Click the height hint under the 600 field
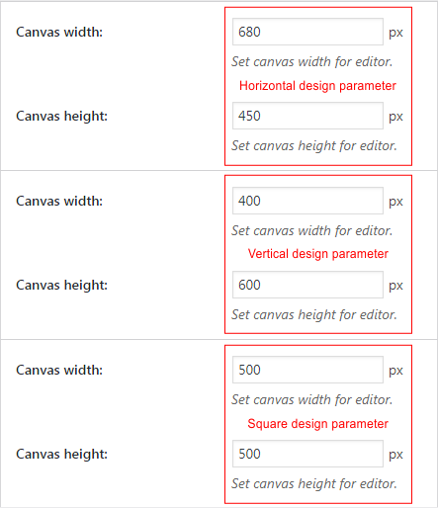Image resolution: width=438 pixels, height=508 pixels. coord(314,315)
